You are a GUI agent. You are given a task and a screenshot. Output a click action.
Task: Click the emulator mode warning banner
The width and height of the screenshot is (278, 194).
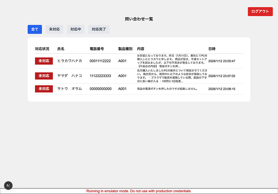coord(139,191)
